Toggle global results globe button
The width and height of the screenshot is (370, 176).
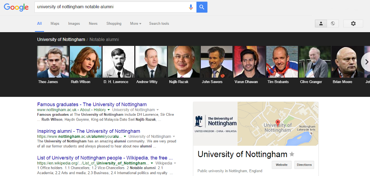point(333,24)
